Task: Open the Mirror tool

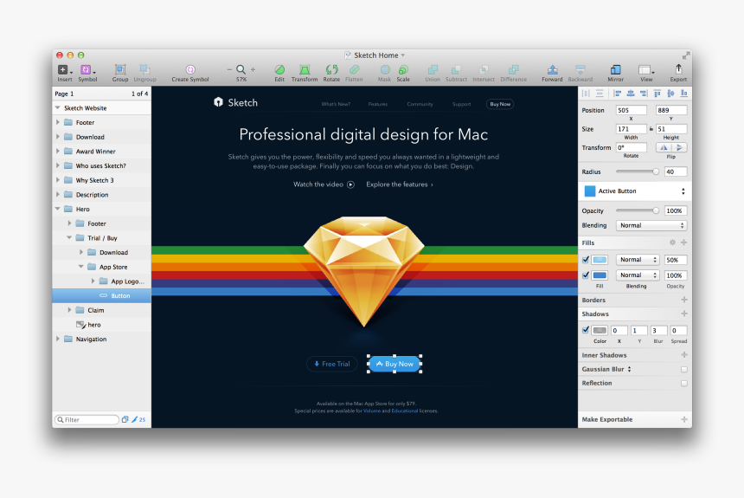Action: [x=615, y=70]
